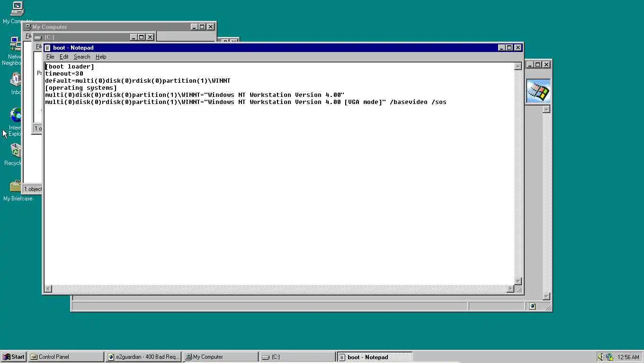Place cursor in the "[boot loader]" line
Viewport: 644px width, 363px height.
pyautogui.click(x=70, y=67)
